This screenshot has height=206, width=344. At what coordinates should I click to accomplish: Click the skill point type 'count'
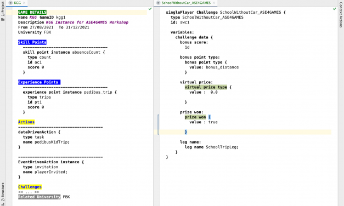coord(45,58)
